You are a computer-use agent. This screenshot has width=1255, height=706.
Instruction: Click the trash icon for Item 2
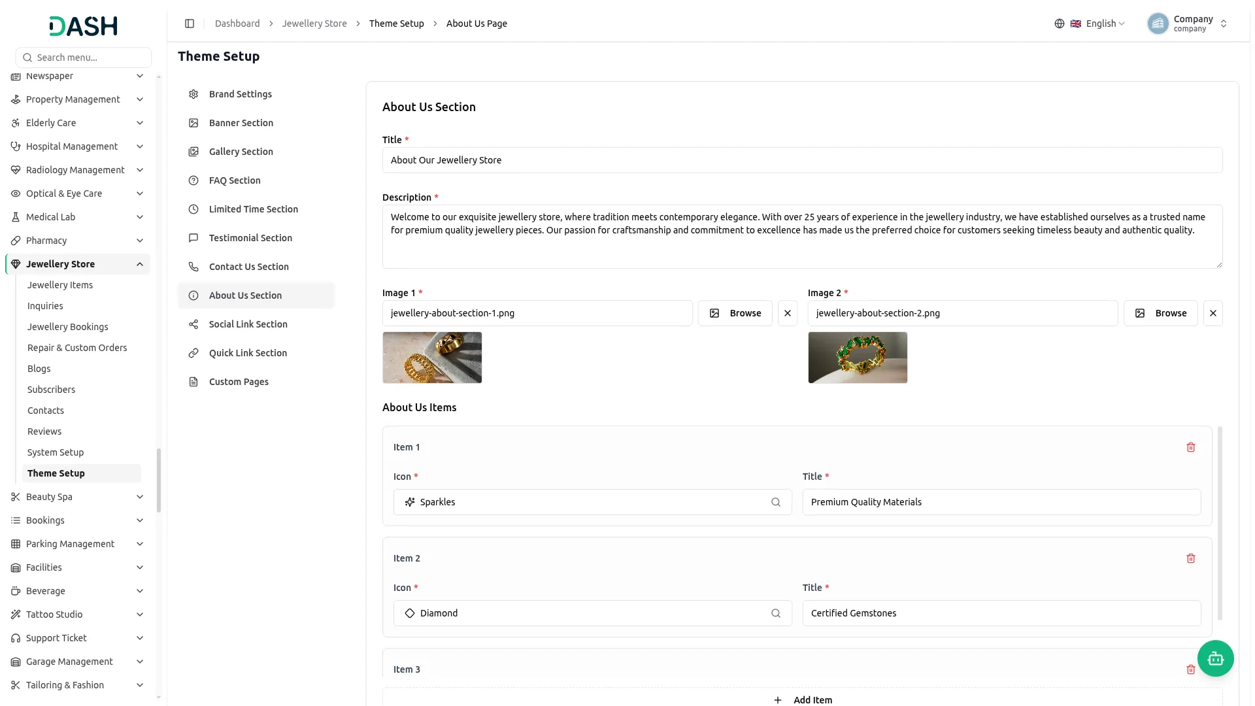(1190, 558)
